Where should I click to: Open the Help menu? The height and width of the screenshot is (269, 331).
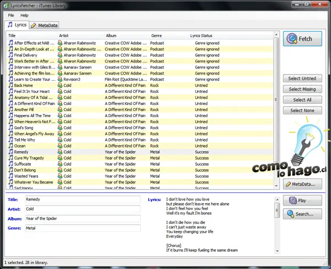pyautogui.click(x=24, y=15)
